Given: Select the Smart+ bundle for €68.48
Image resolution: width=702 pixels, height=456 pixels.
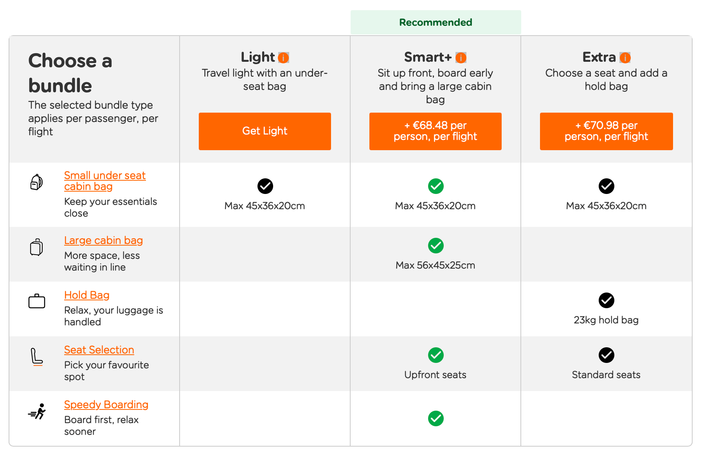Looking at the screenshot, I should (x=436, y=131).
